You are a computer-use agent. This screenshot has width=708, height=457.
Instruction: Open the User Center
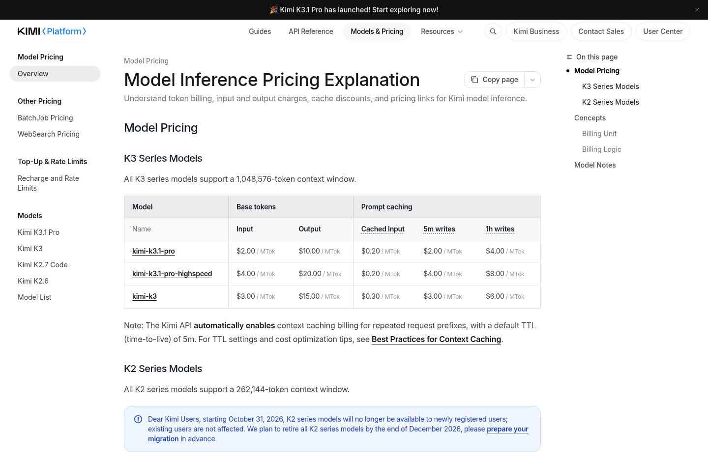663,31
